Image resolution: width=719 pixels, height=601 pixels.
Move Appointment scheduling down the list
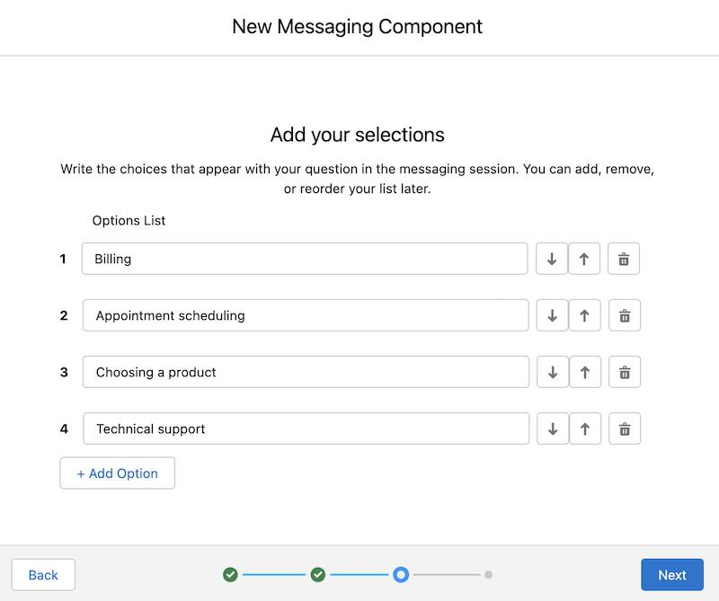click(552, 315)
